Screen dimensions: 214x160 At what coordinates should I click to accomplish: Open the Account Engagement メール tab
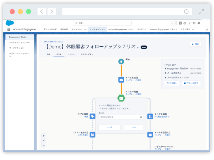tap(121, 29)
